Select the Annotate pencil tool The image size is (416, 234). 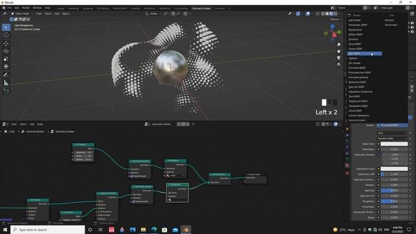coord(6,75)
